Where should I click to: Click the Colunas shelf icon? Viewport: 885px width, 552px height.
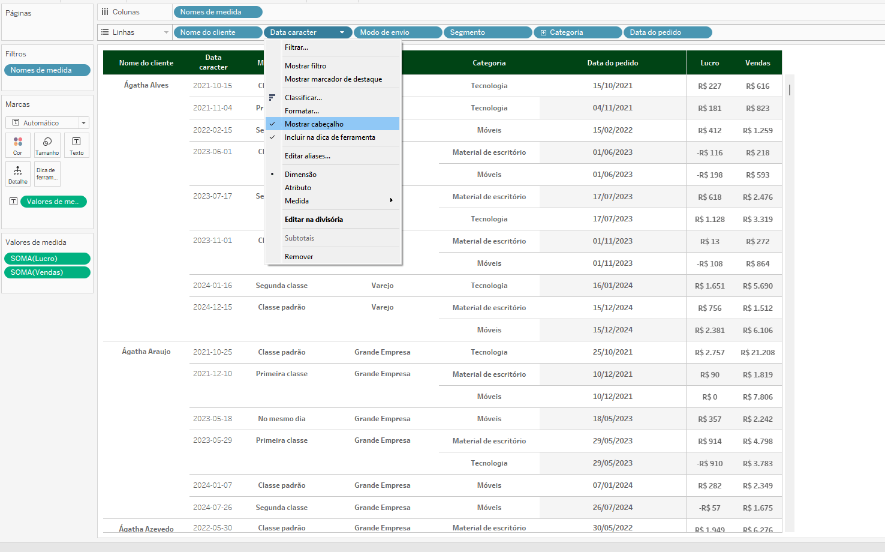click(x=105, y=12)
